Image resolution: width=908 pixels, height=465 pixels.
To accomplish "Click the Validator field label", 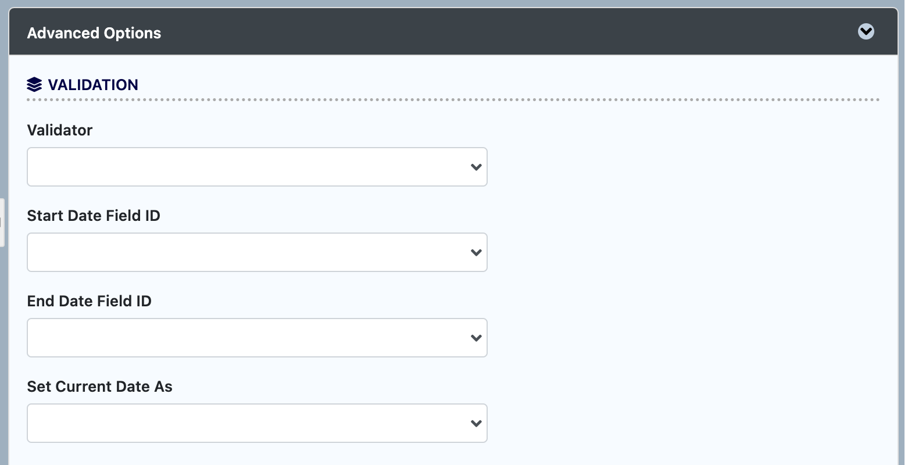I will [60, 130].
